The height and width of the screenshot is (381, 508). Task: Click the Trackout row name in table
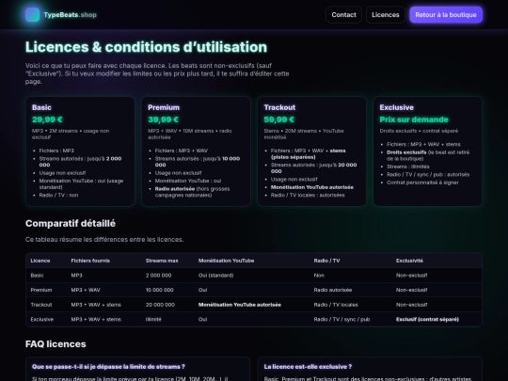[41, 305]
